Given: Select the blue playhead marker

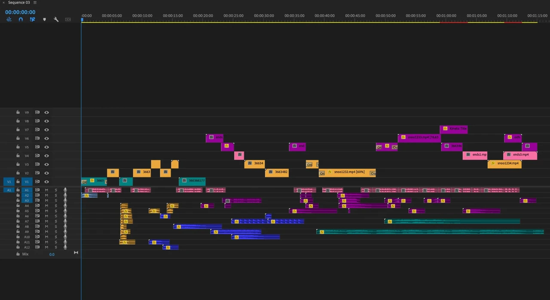Looking at the screenshot, I should [x=82, y=19].
